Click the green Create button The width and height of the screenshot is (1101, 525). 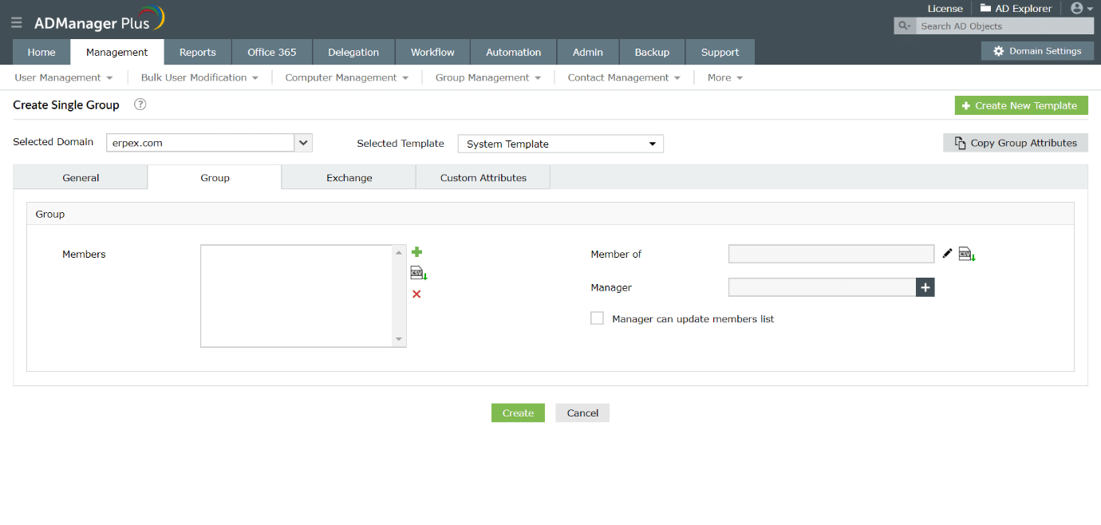[x=518, y=412]
